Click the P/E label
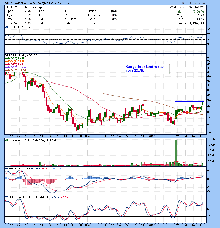This screenshot has width=220, height=228. pyautogui.click(x=66, y=11)
